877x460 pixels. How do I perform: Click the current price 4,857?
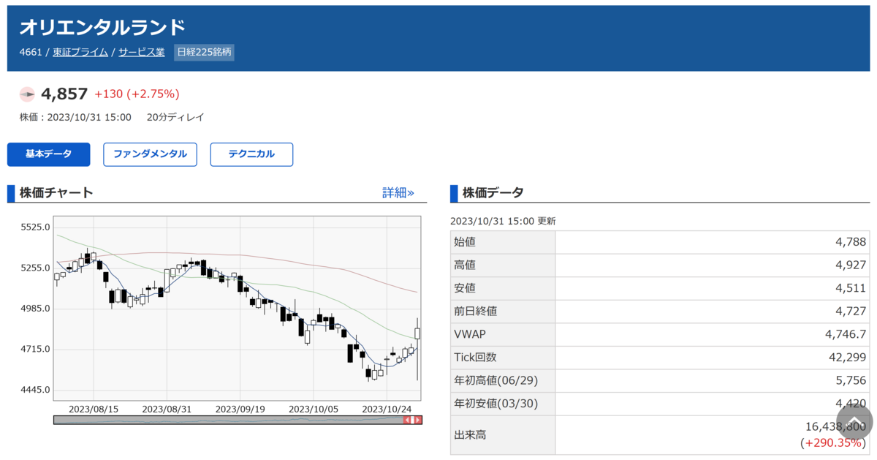tap(64, 94)
